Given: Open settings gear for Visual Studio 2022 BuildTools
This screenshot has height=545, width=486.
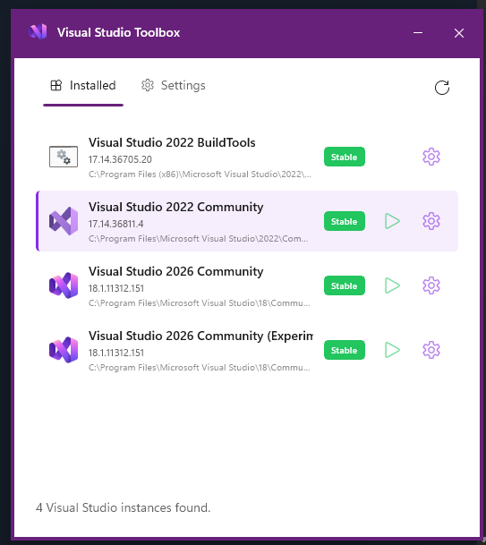Looking at the screenshot, I should point(431,157).
